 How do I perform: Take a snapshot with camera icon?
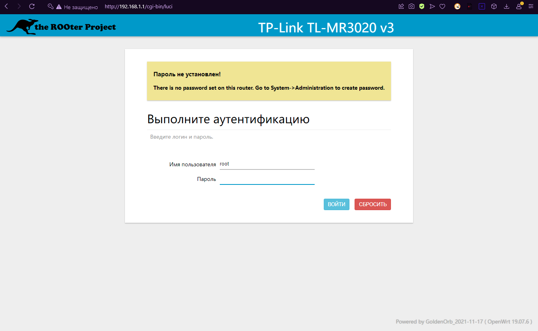tap(412, 6)
